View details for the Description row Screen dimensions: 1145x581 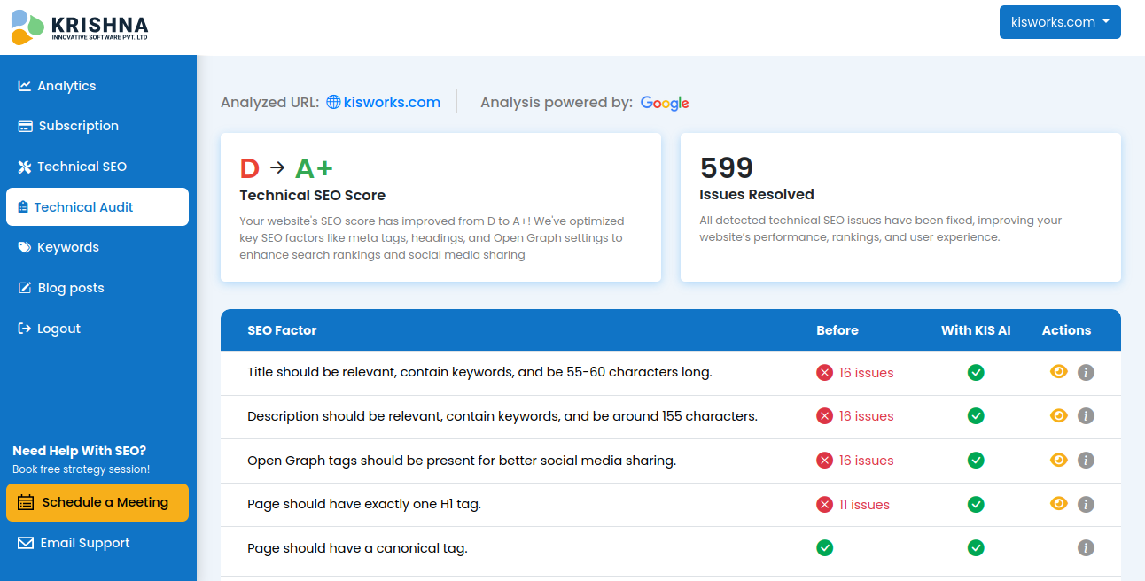coord(1058,416)
